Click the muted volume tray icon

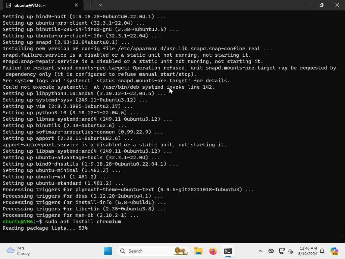(x=290, y=251)
